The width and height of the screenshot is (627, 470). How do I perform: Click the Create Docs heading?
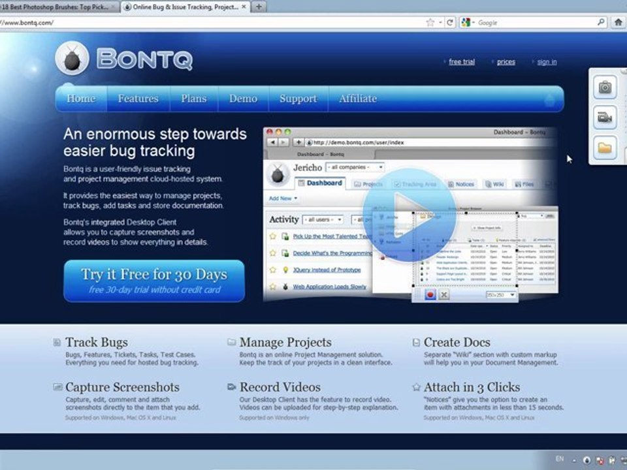click(x=457, y=343)
